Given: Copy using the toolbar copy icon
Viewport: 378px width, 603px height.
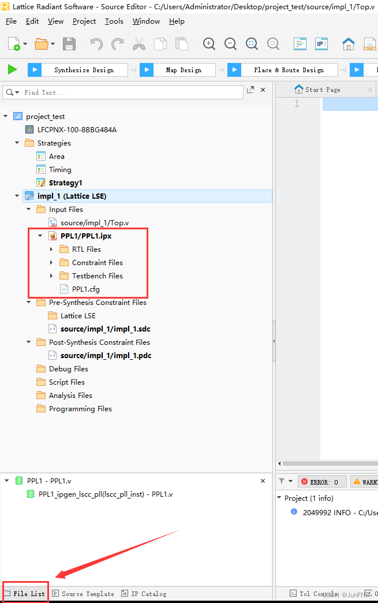Looking at the screenshot, I should pyautogui.click(x=160, y=44).
